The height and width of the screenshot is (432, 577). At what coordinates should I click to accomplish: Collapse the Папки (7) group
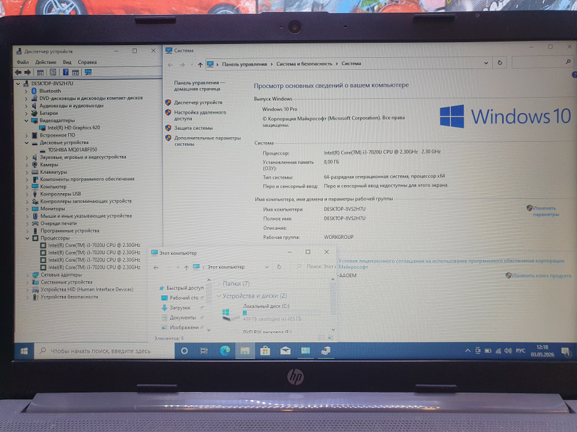pos(219,283)
